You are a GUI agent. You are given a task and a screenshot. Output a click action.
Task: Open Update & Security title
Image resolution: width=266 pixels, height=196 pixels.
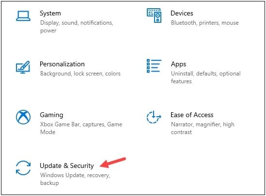tap(67, 166)
